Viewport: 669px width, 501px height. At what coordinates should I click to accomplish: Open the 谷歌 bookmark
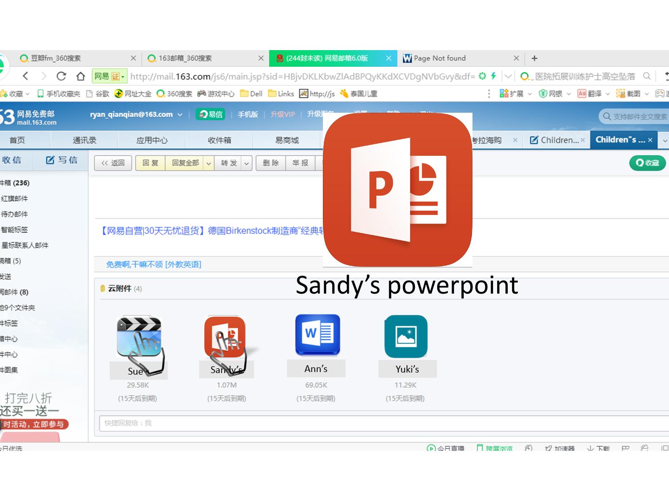[98, 94]
